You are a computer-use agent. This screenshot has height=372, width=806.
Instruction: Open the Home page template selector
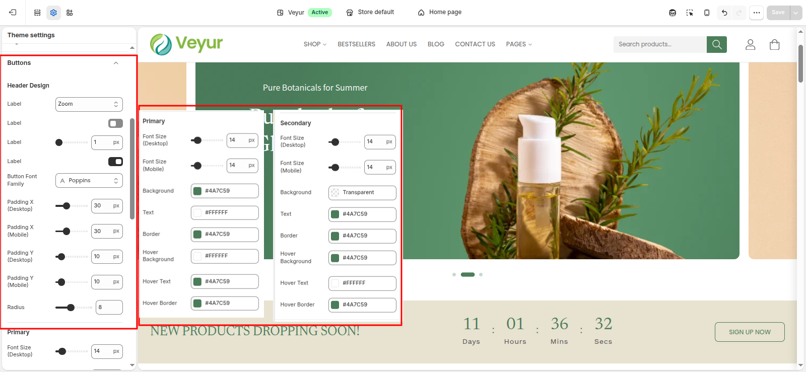440,13
